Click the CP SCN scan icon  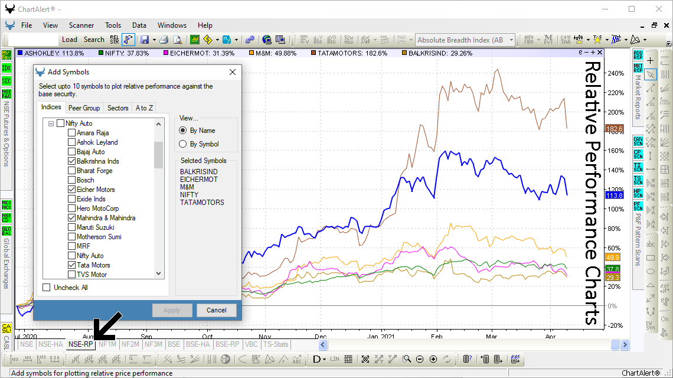pos(638,154)
